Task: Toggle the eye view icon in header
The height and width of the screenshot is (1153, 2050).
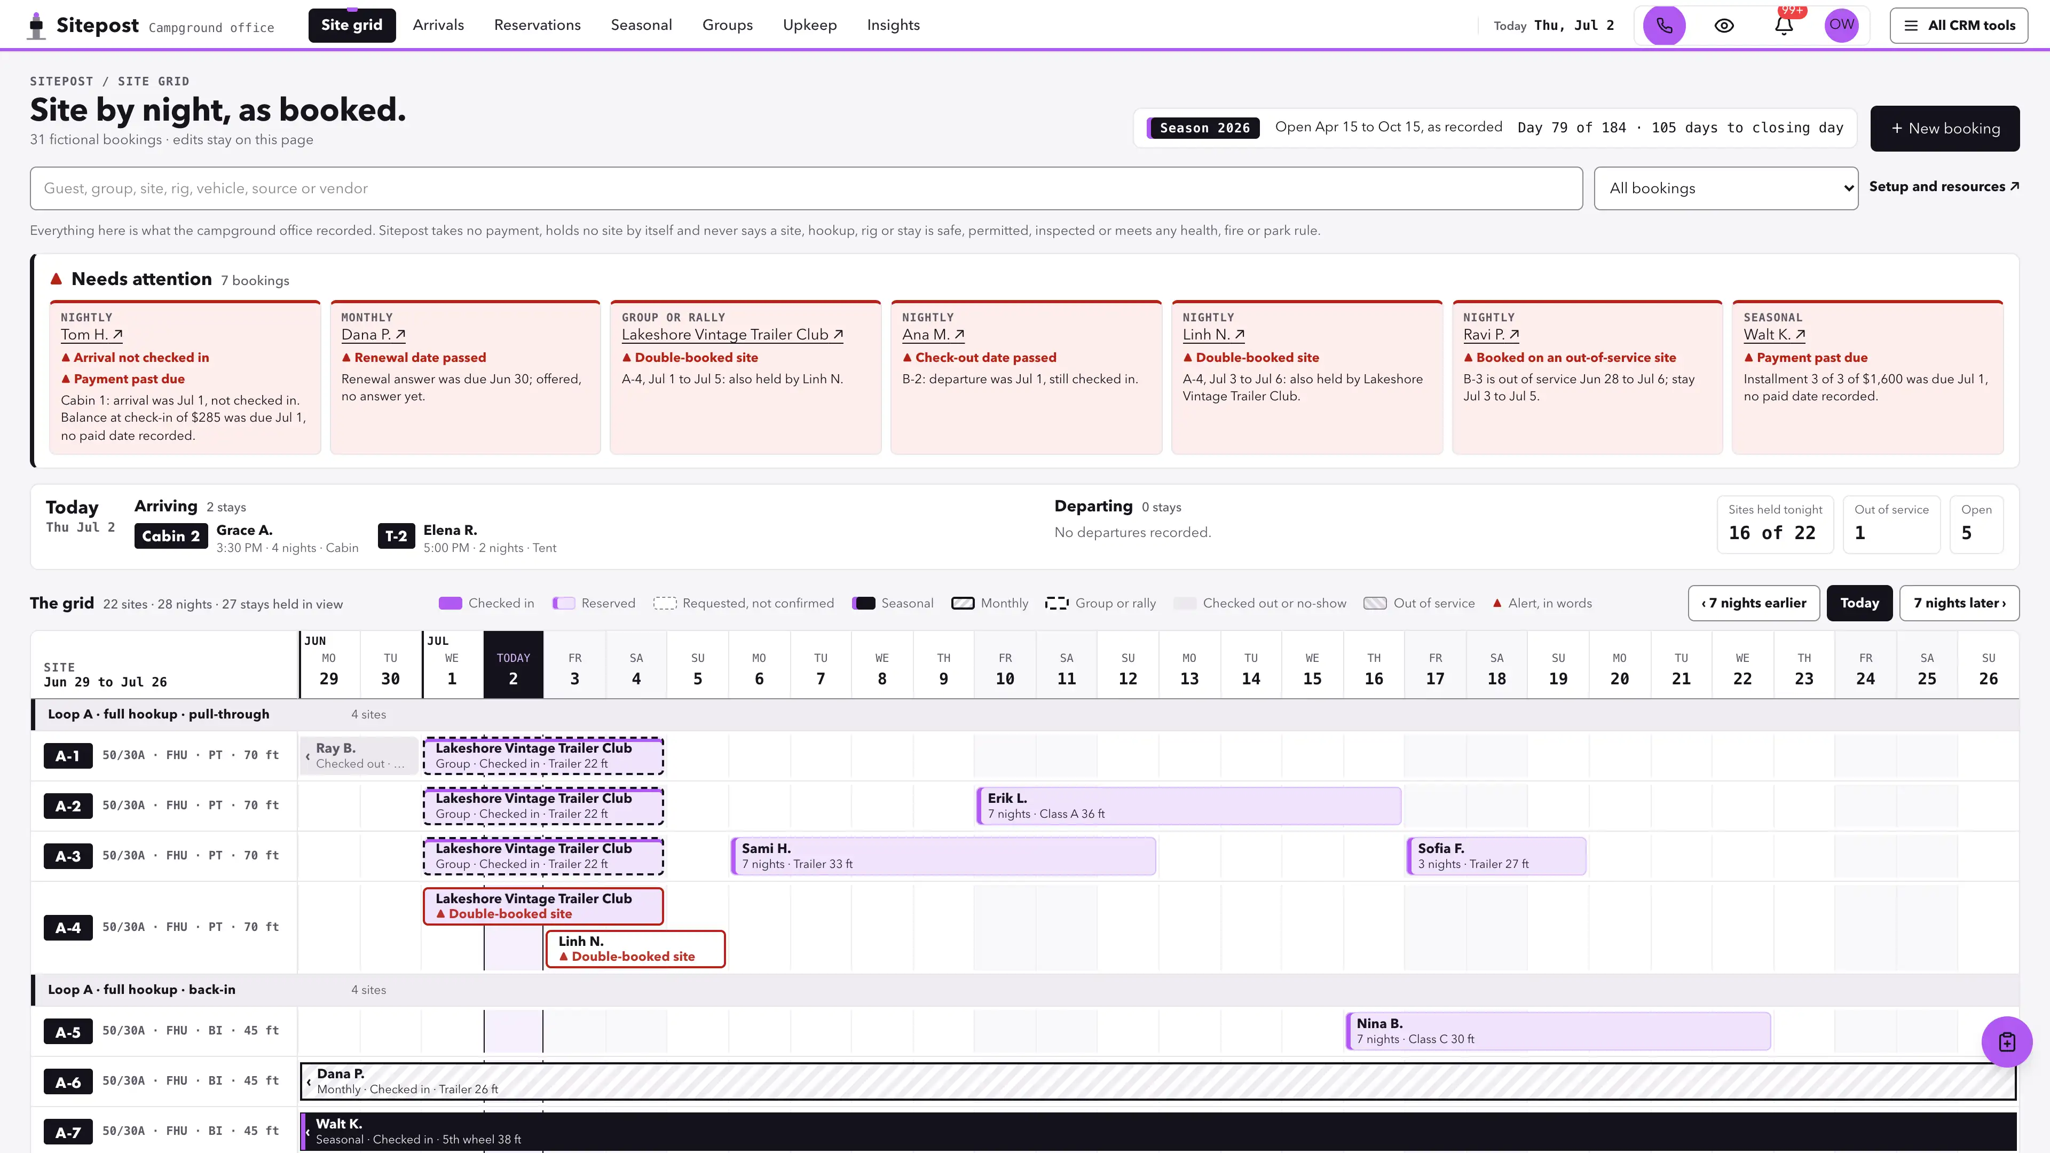Action: tap(1724, 26)
